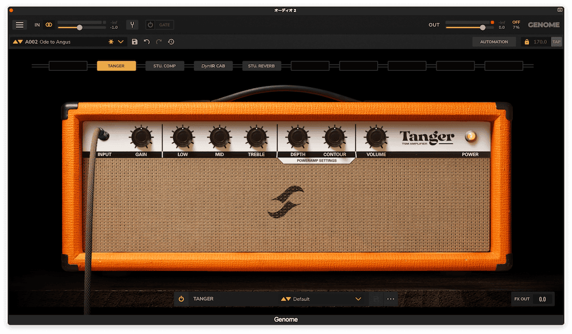Screen dimensions: 572x334
Task: Select next preset with top down arrow
Action: pos(21,42)
